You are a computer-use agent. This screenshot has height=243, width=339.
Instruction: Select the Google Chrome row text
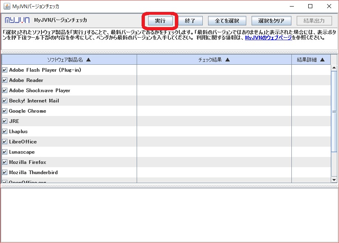pos(27,111)
